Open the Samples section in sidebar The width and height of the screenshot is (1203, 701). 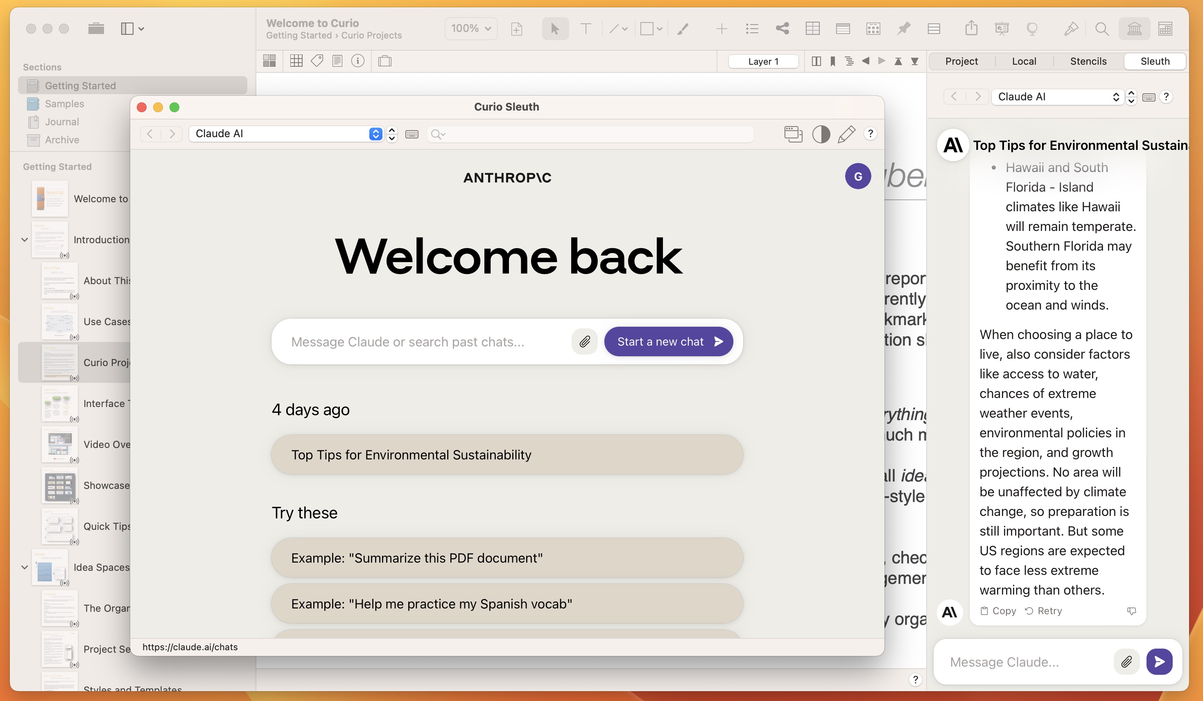click(x=133, y=104)
